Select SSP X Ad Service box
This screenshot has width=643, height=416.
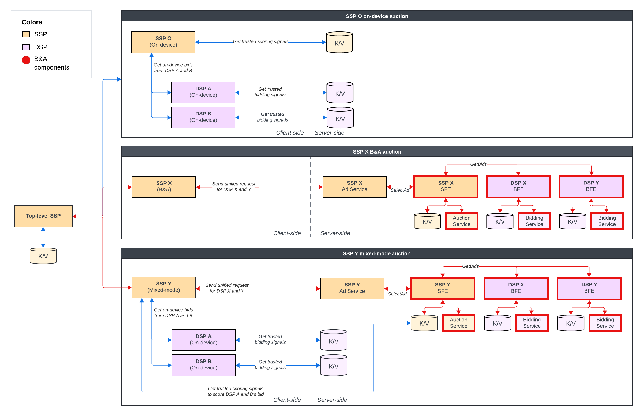[354, 186]
